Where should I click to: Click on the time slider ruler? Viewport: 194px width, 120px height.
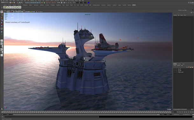point(86,112)
